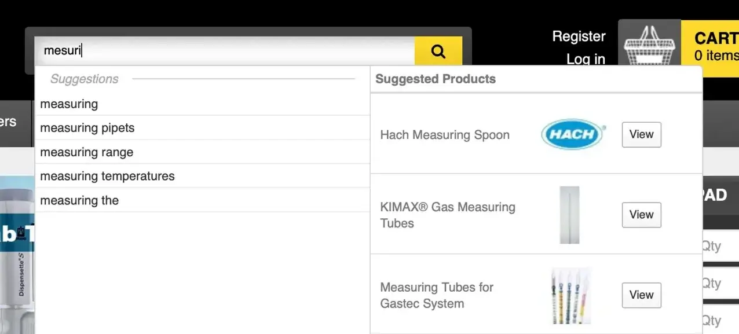Click Measuring Tubes for Gastec System title
The height and width of the screenshot is (334, 739).
(437, 295)
